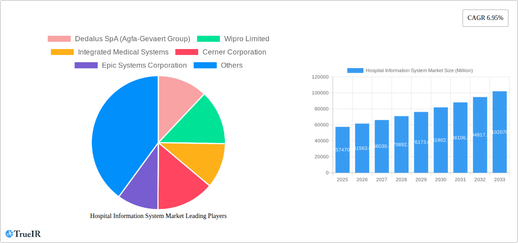
Task: Click Integrated Medical Systems legend label
Action: (123, 52)
